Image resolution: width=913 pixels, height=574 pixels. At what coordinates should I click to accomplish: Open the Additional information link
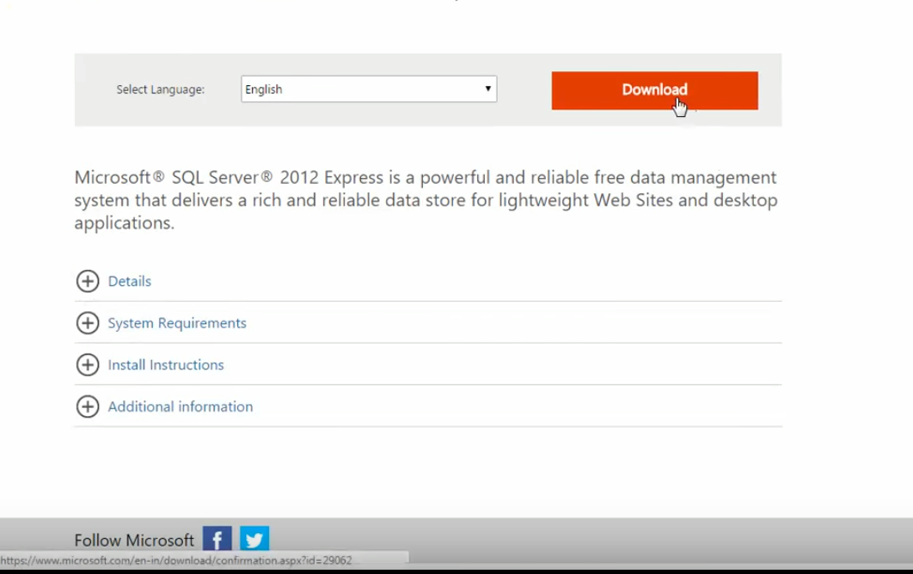coord(181,406)
